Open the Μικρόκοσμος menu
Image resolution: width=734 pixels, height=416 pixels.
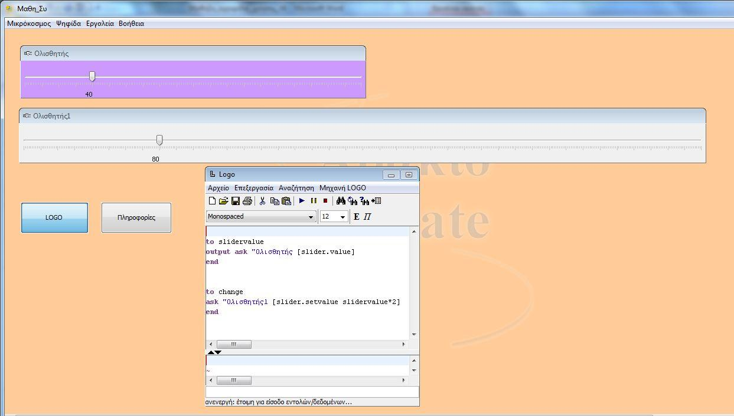click(29, 24)
